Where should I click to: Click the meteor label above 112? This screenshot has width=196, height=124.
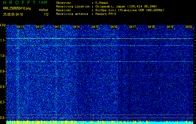click(44, 10)
